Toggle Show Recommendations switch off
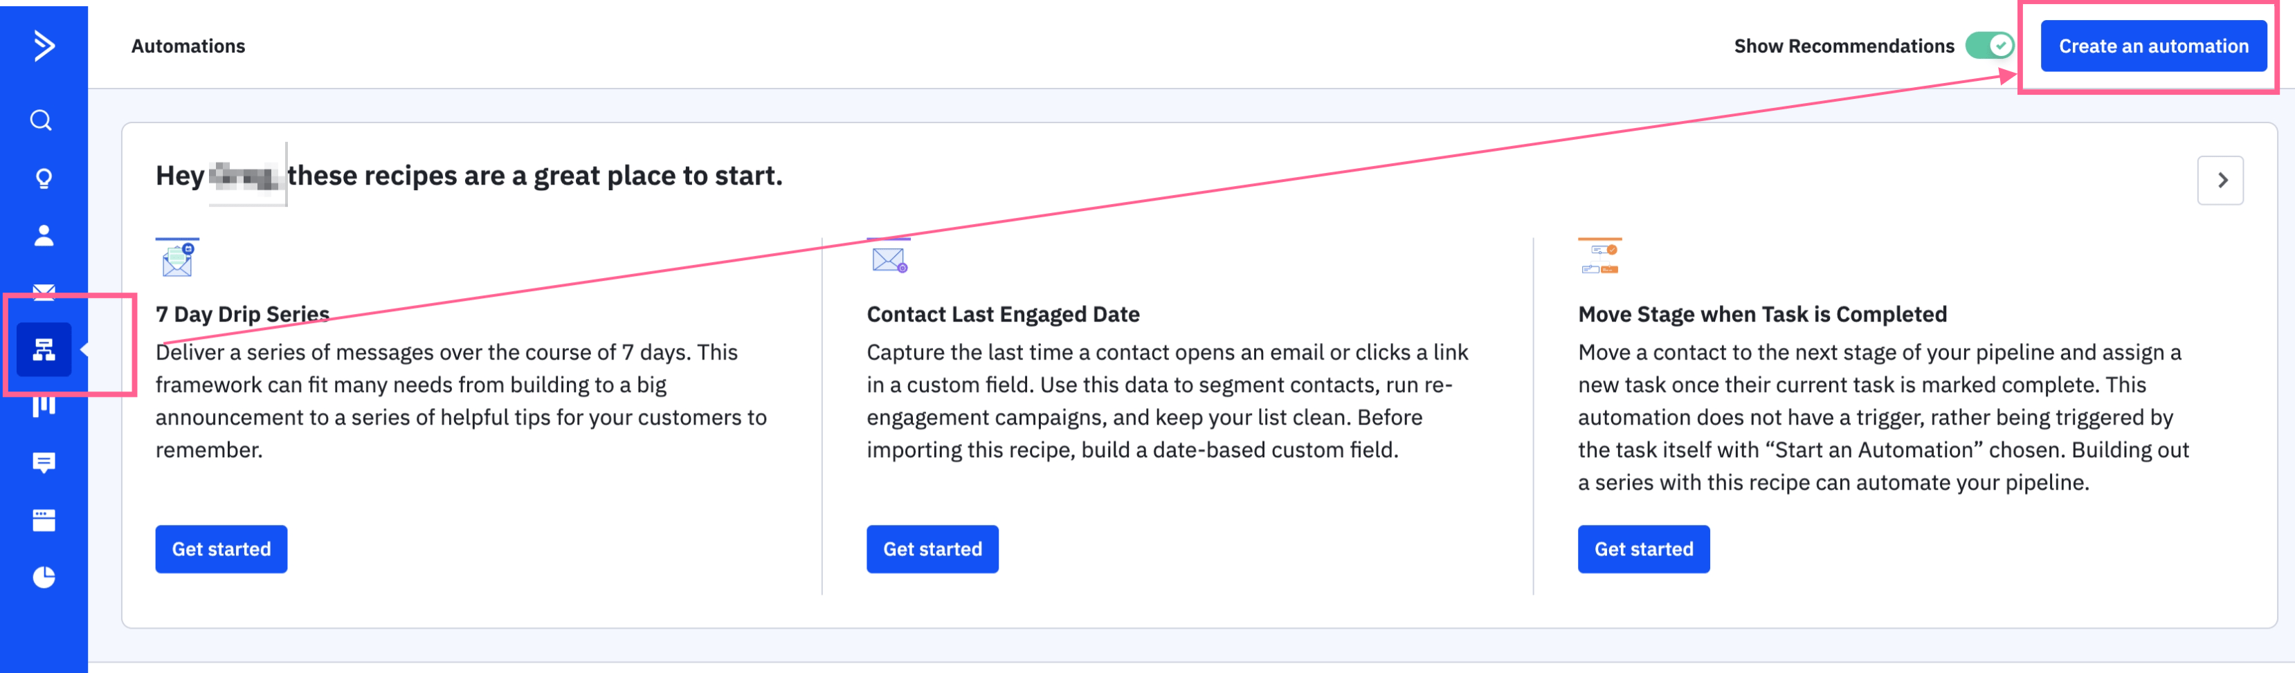 click(x=1988, y=46)
